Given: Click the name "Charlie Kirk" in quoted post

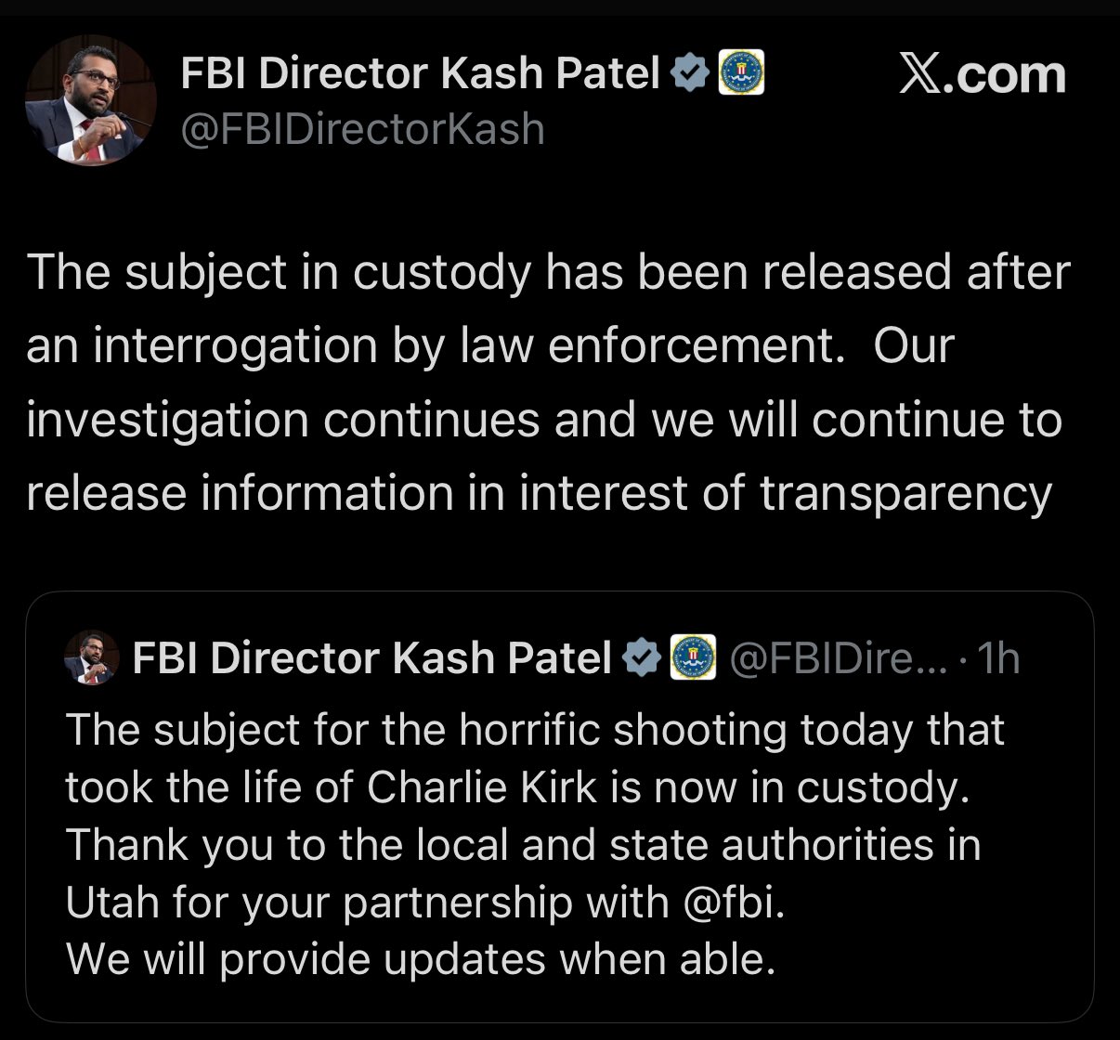Looking at the screenshot, I should 482,787.
